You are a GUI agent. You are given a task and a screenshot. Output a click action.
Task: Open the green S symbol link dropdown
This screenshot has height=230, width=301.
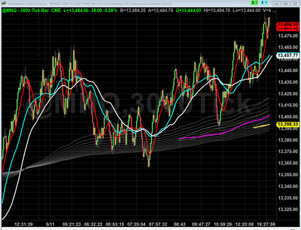[x=254, y=2]
